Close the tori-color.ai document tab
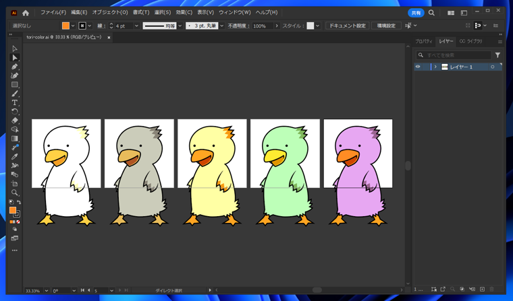513x301 pixels. [109, 38]
